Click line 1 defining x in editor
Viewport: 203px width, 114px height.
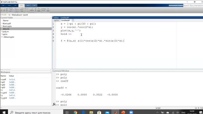78,24
